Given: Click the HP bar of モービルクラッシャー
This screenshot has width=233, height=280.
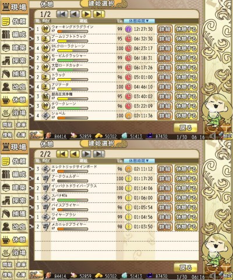Looking at the screenshot, I should [73, 60].
